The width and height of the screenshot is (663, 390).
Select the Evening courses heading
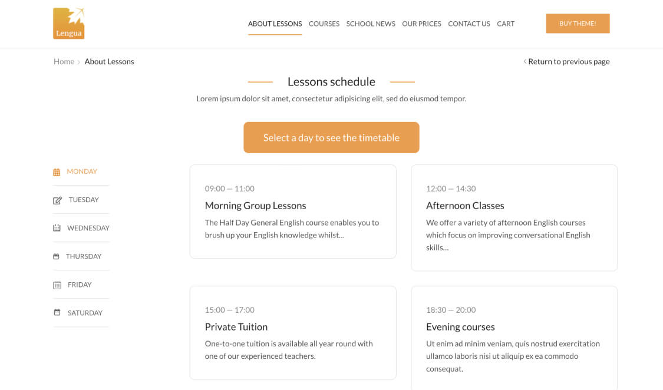[x=460, y=327]
